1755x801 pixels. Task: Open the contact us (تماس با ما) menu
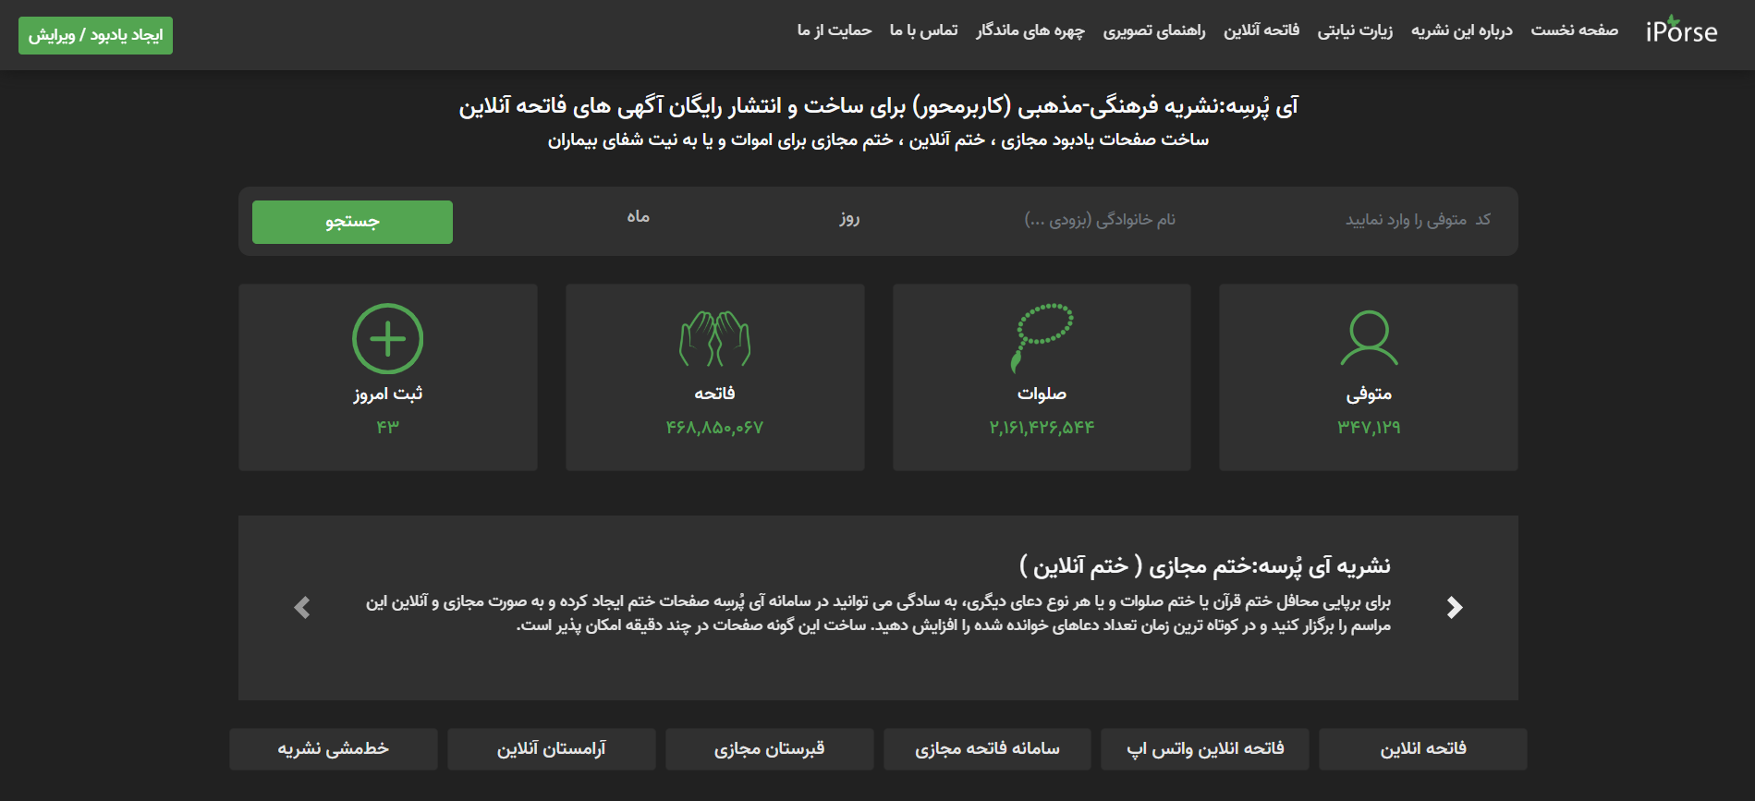pos(923,30)
